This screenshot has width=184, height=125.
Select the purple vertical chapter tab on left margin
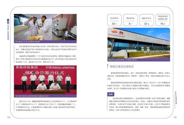click(8, 21)
